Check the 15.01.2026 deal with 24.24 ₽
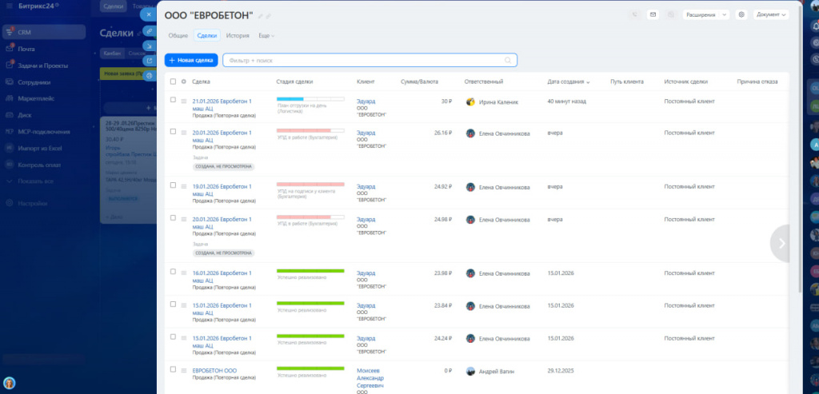 pos(173,336)
